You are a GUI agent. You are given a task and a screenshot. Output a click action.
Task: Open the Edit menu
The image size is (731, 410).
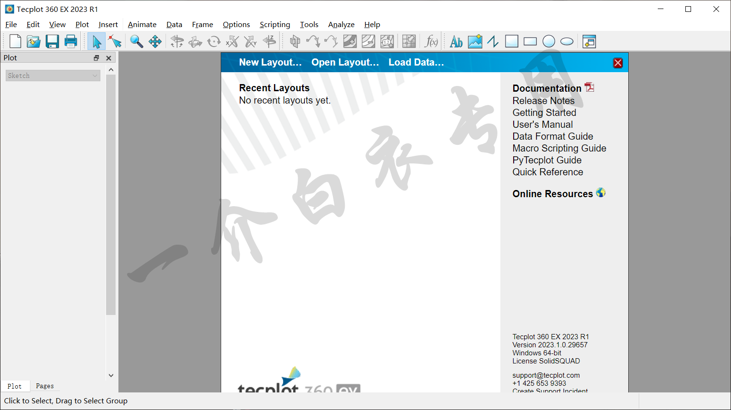coord(33,25)
